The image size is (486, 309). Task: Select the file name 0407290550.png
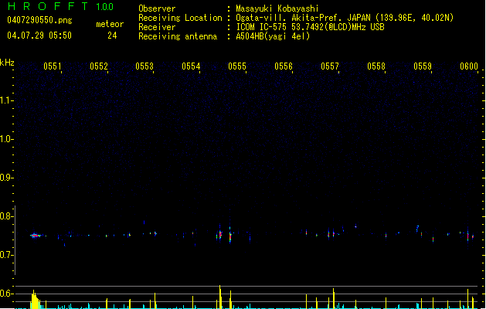click(39, 20)
